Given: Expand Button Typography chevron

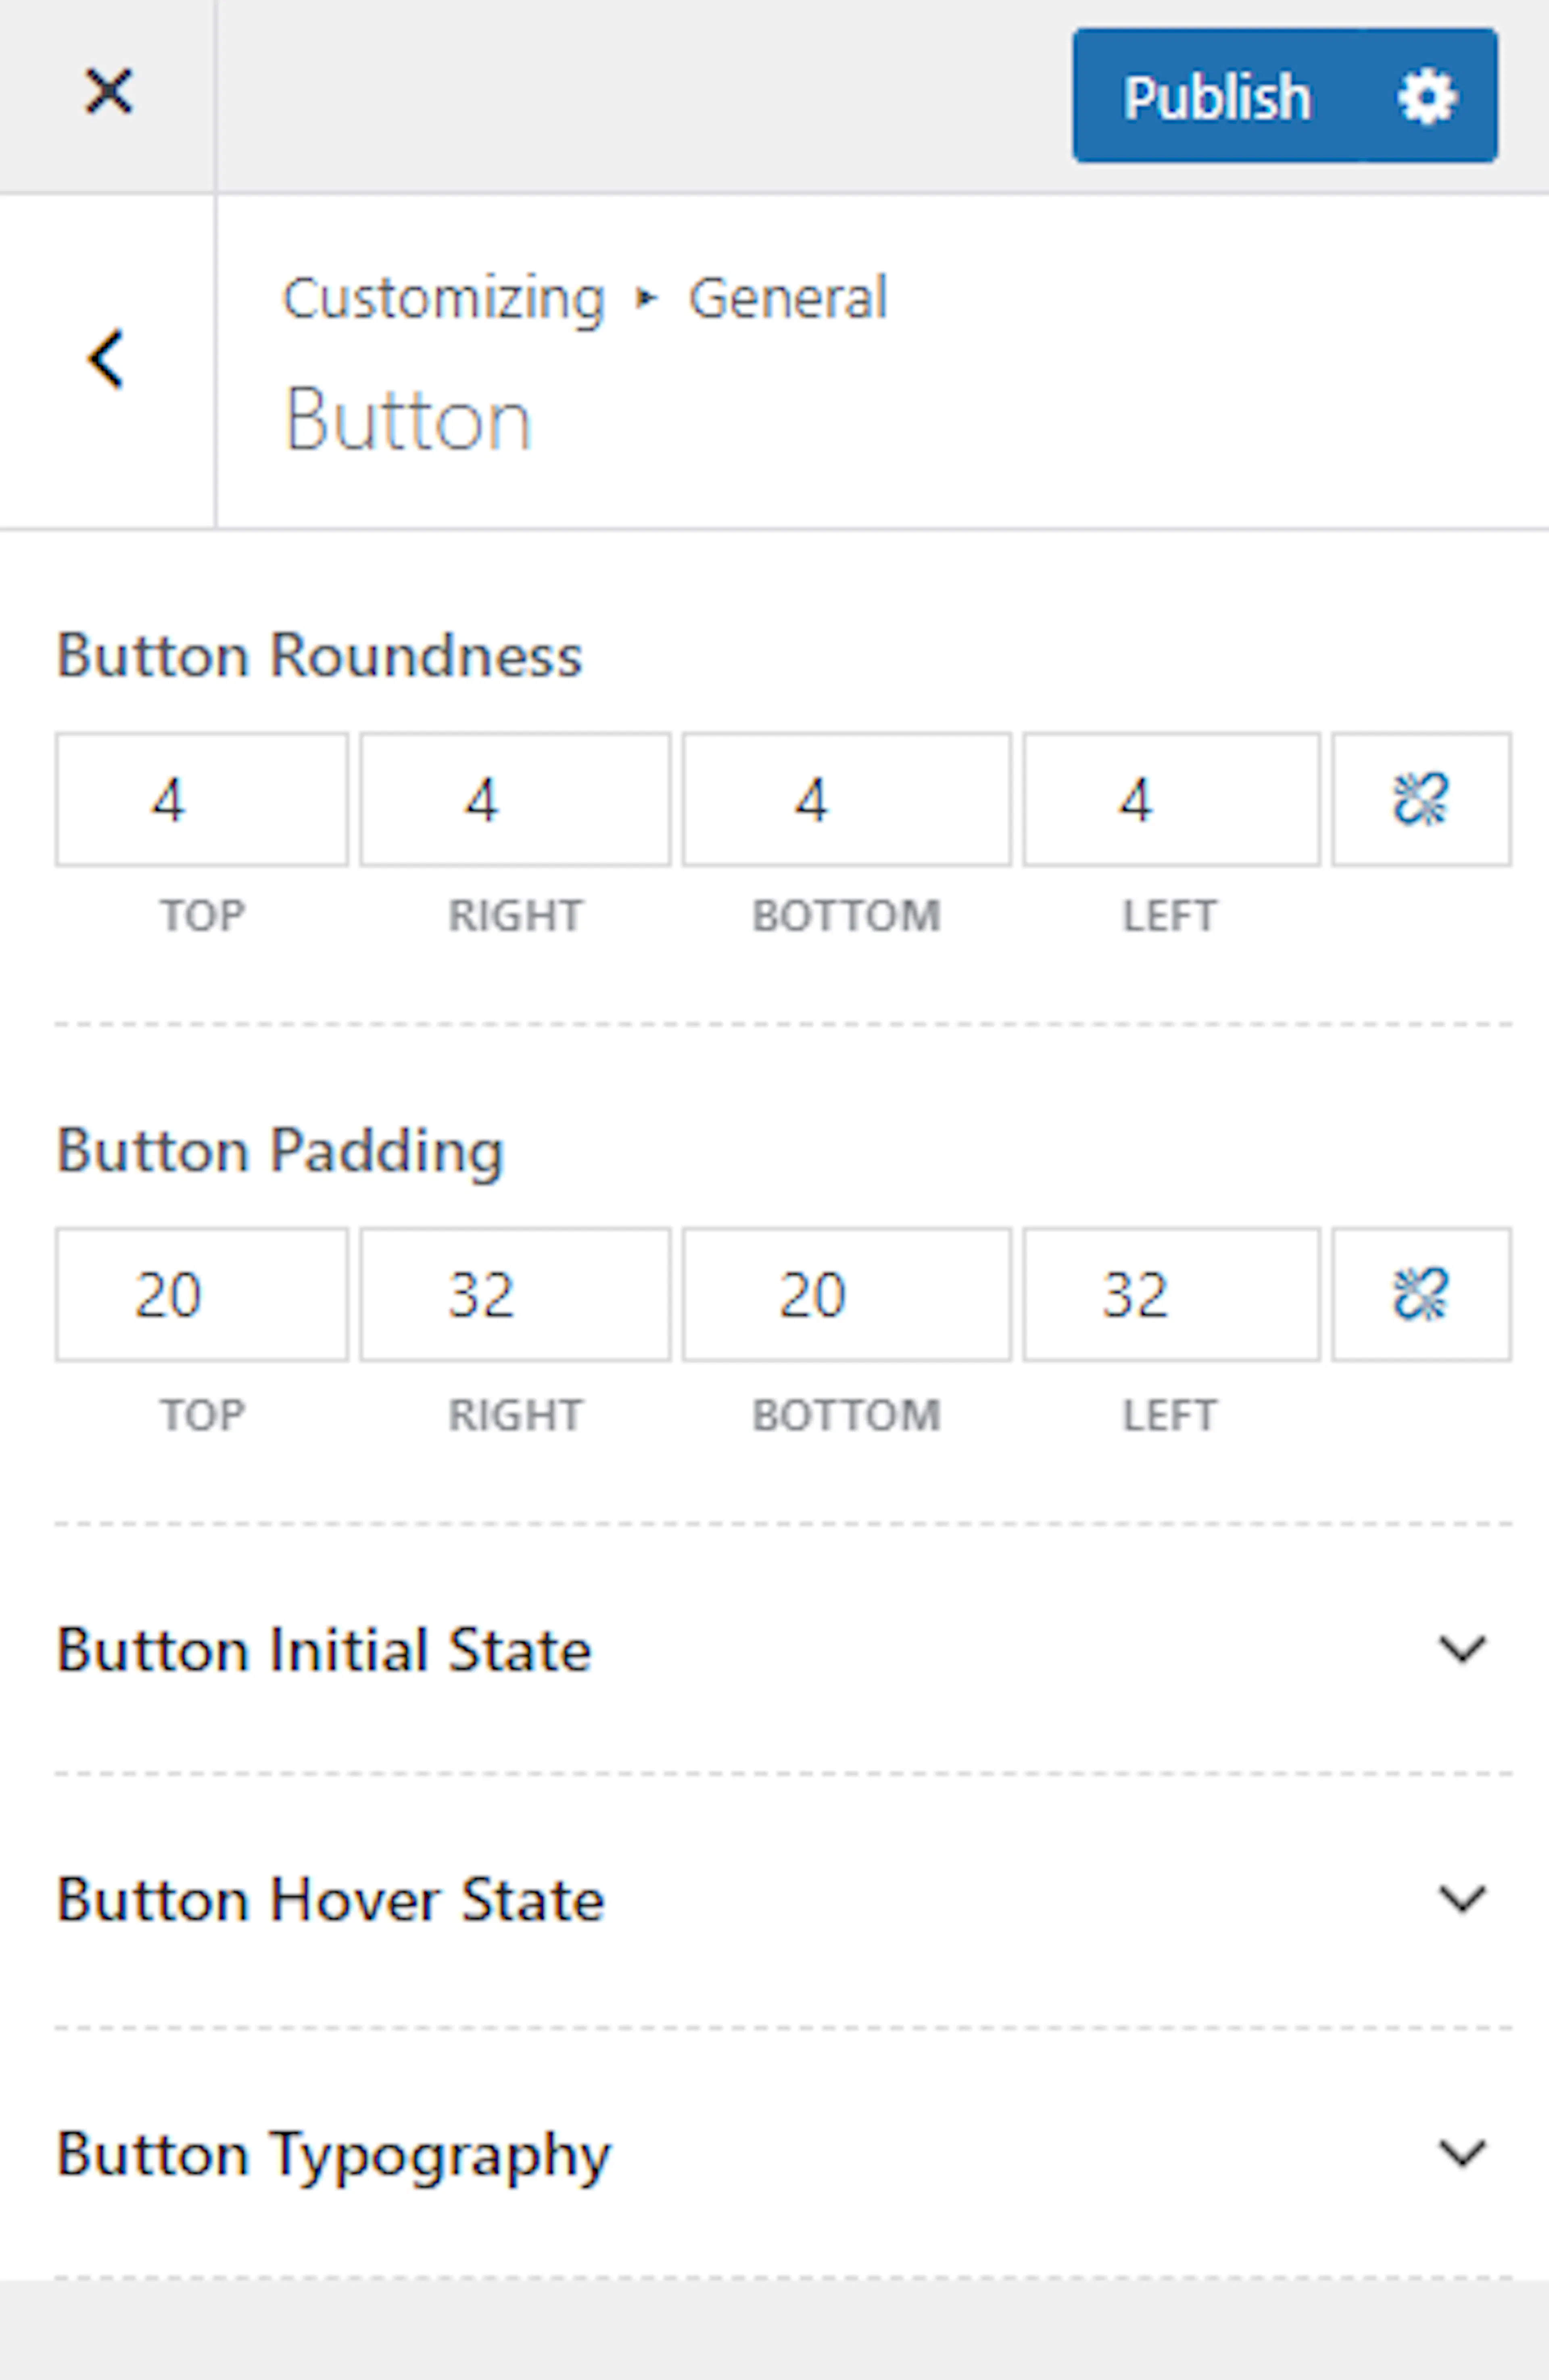Looking at the screenshot, I should [1462, 2152].
